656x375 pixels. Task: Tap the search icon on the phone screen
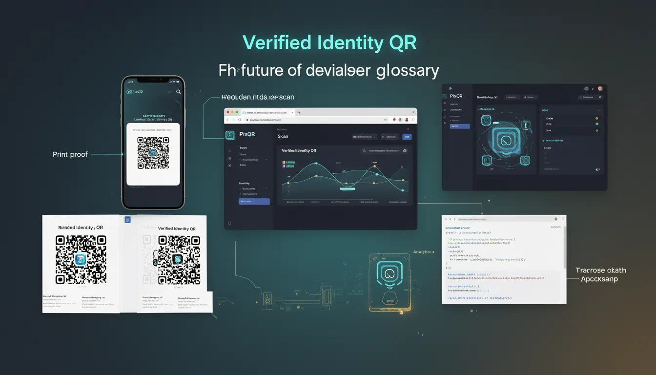click(x=179, y=91)
